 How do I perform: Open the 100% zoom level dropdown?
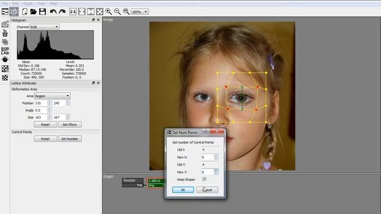(140, 12)
